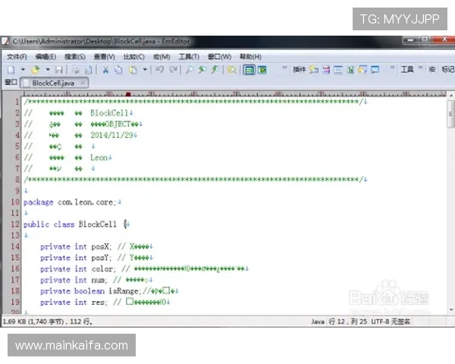
Task: Open the dropdown arrow beside New file
Action: tap(23, 69)
